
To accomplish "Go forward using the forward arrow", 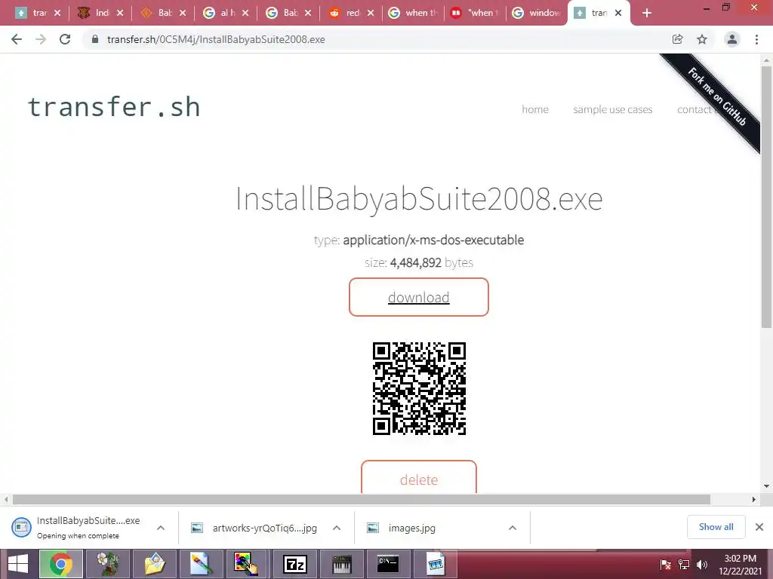I will coord(41,39).
